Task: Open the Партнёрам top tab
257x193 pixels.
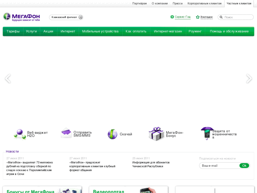Action: pyautogui.click(x=140, y=4)
